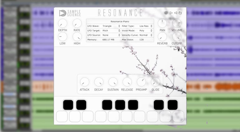Click the Resonance Piano preset name

pyautogui.click(x=120, y=21)
